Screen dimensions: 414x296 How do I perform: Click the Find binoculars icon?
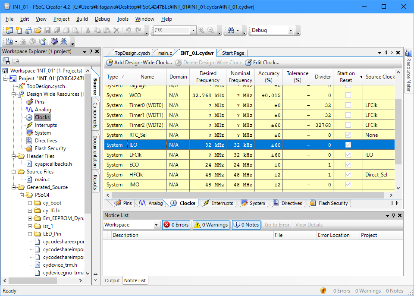coord(231,30)
